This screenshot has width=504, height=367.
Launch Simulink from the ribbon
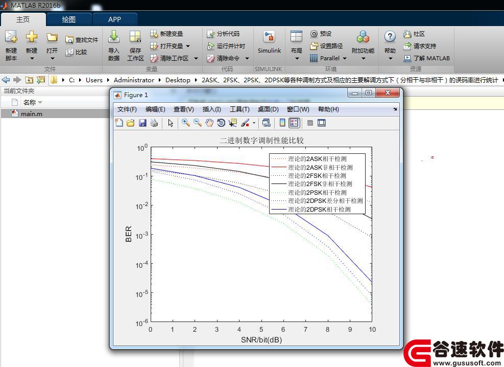269,42
